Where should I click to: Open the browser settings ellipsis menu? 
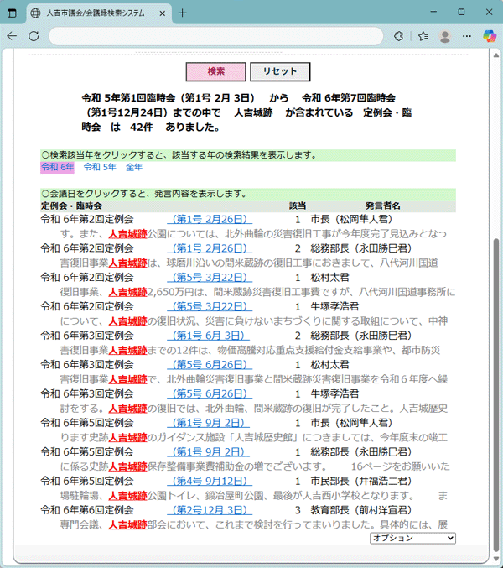point(467,36)
